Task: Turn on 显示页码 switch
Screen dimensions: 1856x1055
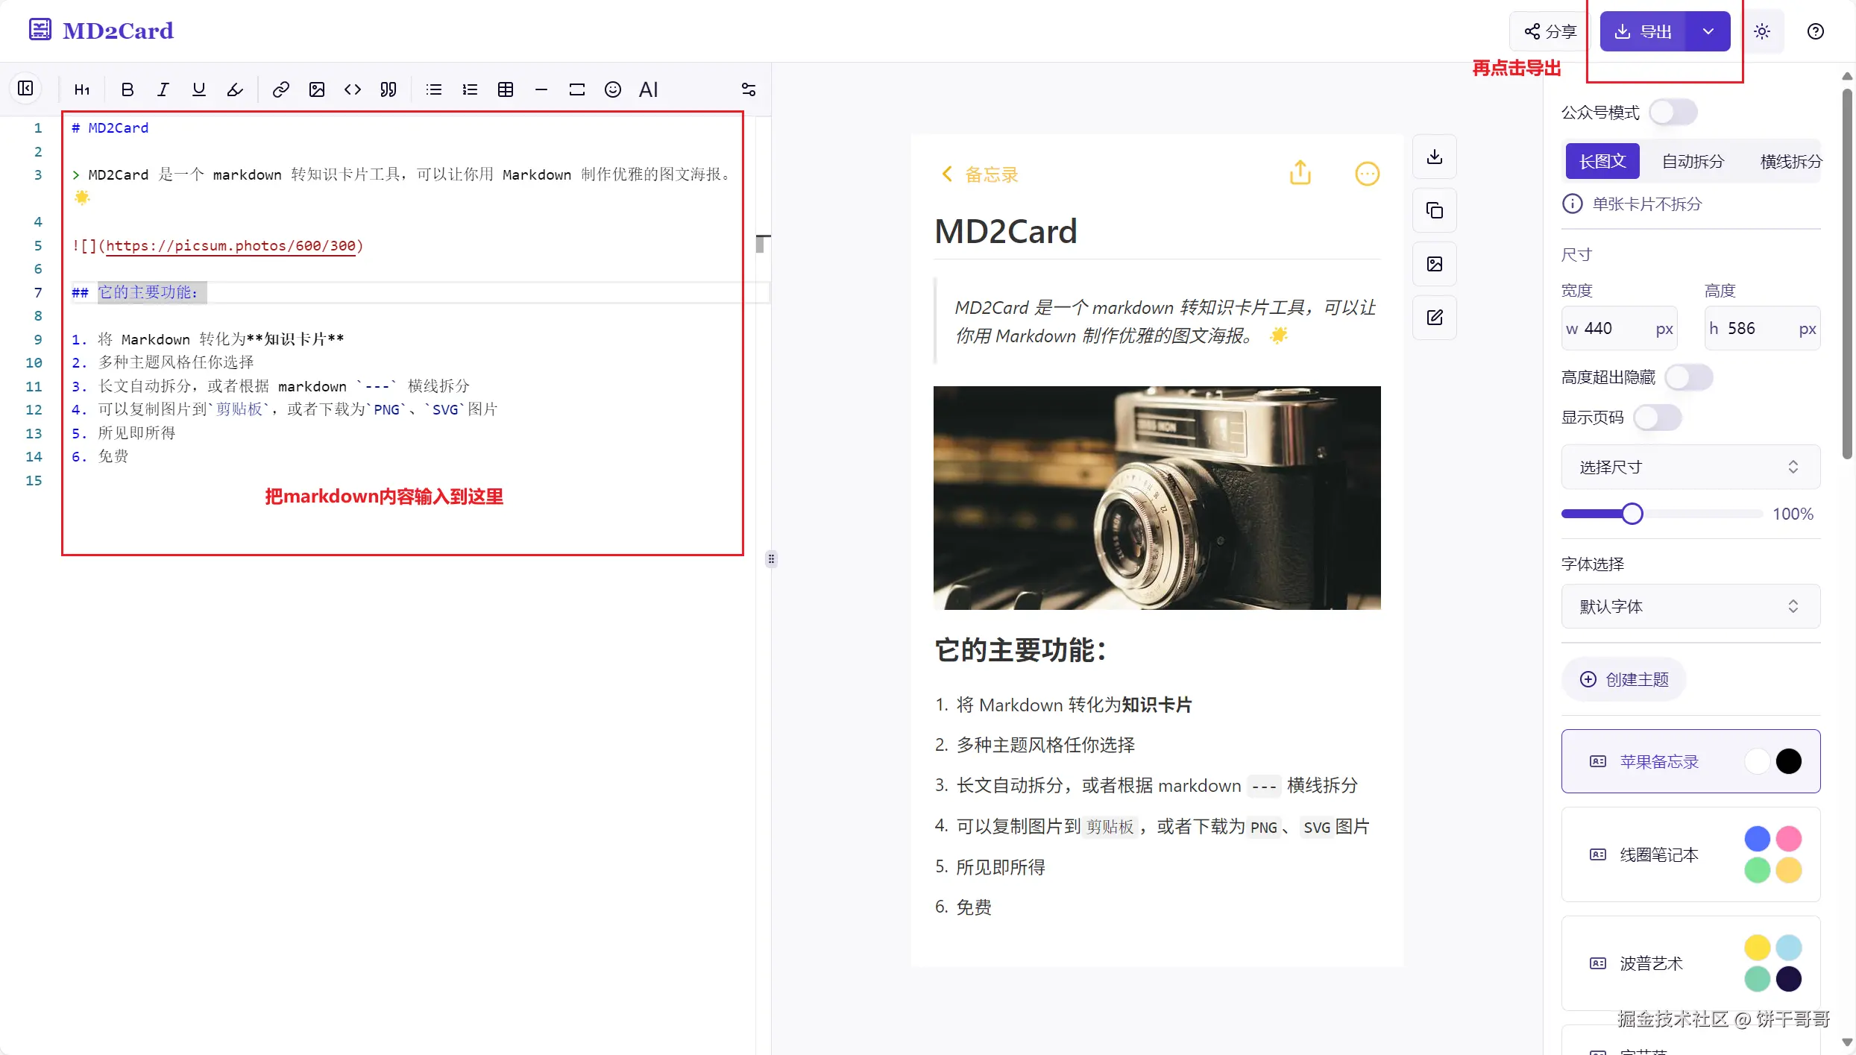Action: tap(1657, 418)
